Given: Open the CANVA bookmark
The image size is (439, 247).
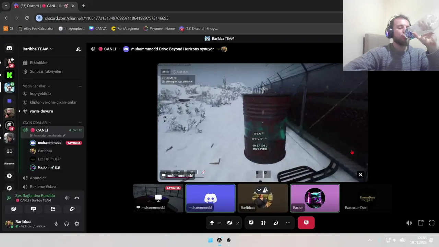Looking at the screenshot, I should [98, 28].
